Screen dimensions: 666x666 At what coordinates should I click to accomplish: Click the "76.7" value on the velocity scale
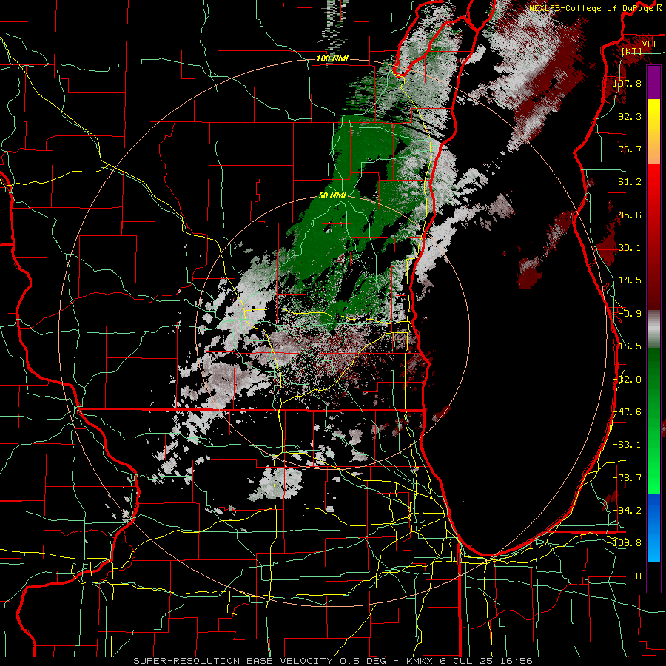[630, 149]
